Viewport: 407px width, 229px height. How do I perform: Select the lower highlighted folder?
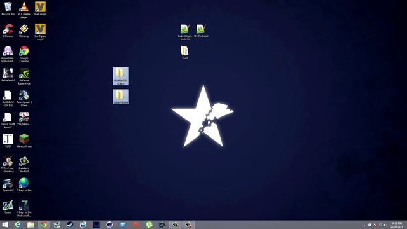pyautogui.click(x=121, y=97)
